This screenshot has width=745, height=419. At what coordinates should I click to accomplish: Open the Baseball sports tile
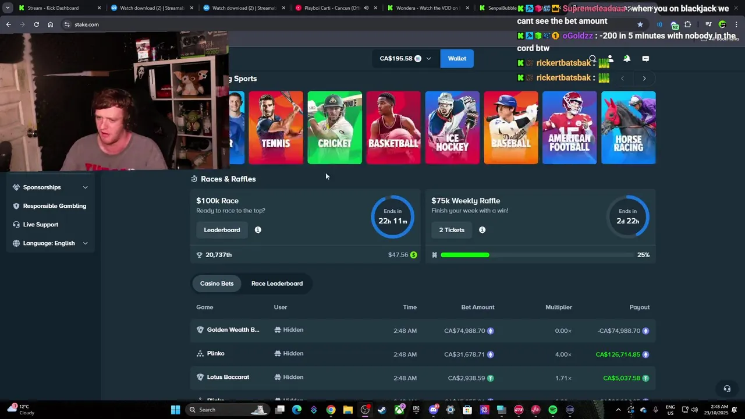coord(511,127)
